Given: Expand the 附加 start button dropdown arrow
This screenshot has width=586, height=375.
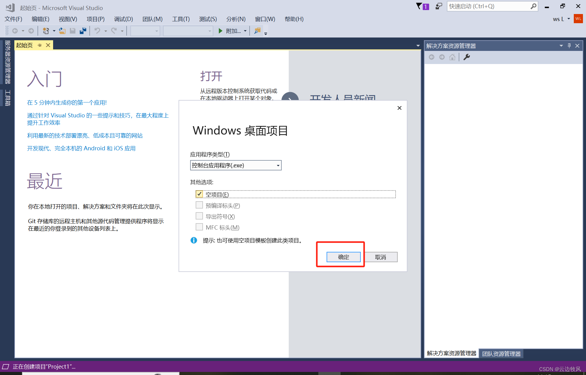Looking at the screenshot, I should [245, 31].
